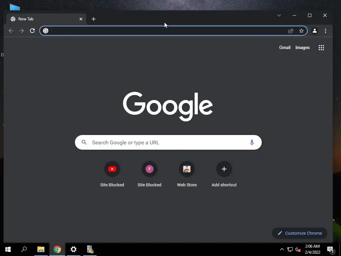Click the browser forward arrow

click(x=22, y=31)
